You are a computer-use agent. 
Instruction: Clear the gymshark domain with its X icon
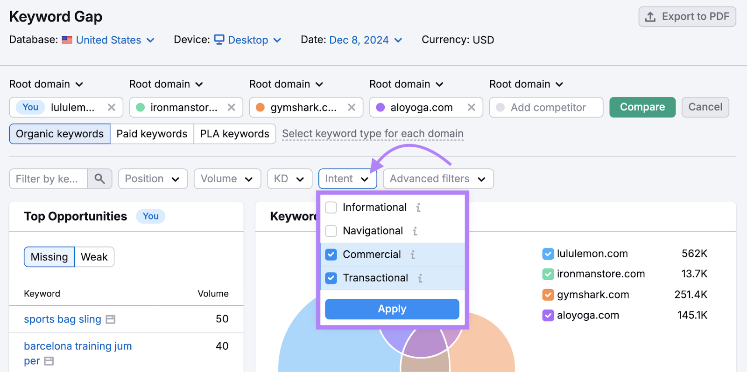352,107
